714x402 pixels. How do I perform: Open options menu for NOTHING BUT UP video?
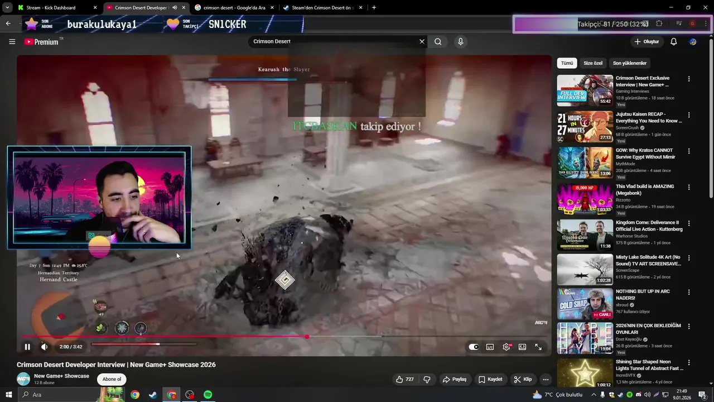point(689,292)
